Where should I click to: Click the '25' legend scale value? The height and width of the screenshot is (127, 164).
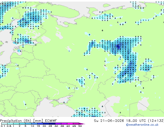(50, 126)
